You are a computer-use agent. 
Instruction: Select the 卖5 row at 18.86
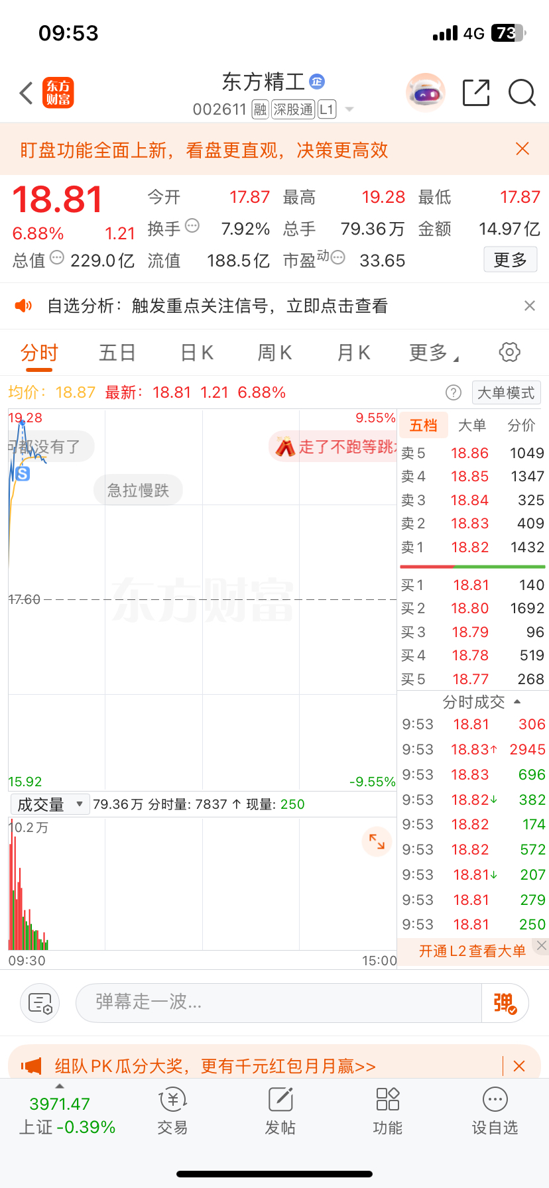[472, 453]
